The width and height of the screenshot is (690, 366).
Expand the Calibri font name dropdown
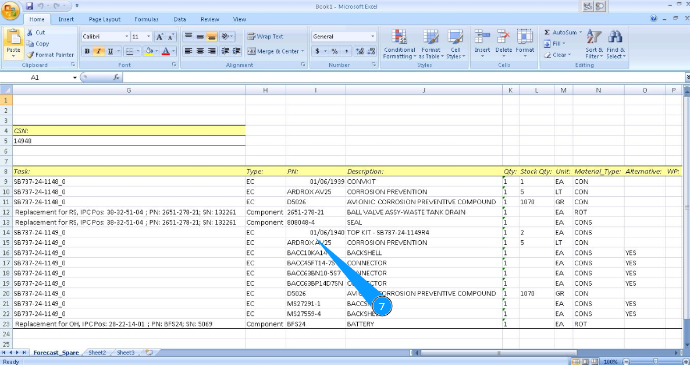[126, 37]
